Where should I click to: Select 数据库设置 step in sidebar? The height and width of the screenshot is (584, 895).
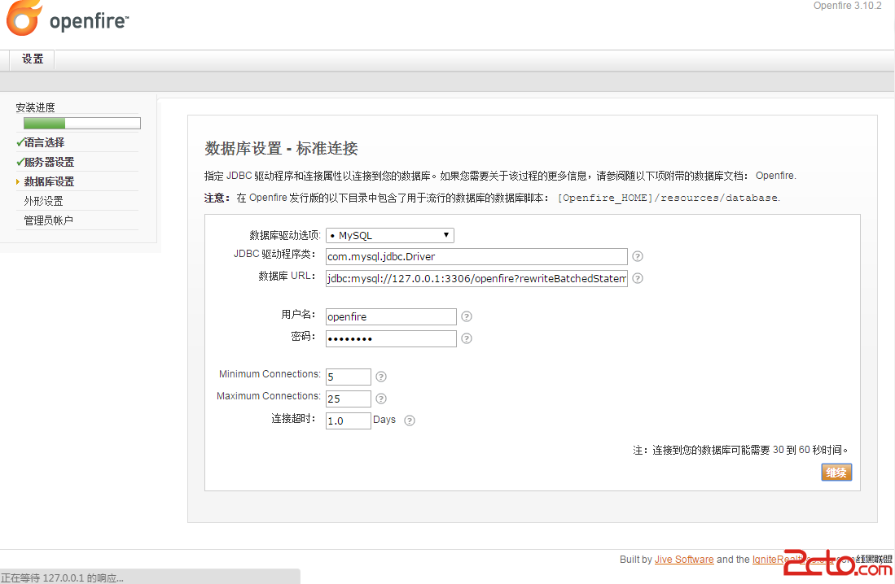coord(49,181)
